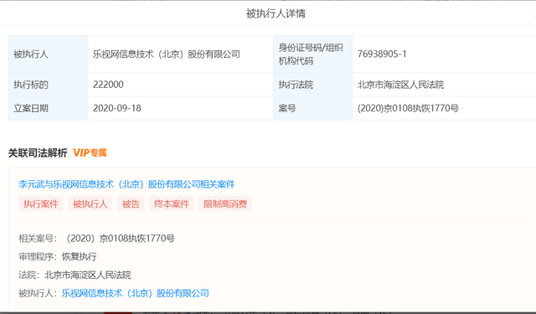
Task: Click the 执行标的 header cell
Action: tap(48, 85)
